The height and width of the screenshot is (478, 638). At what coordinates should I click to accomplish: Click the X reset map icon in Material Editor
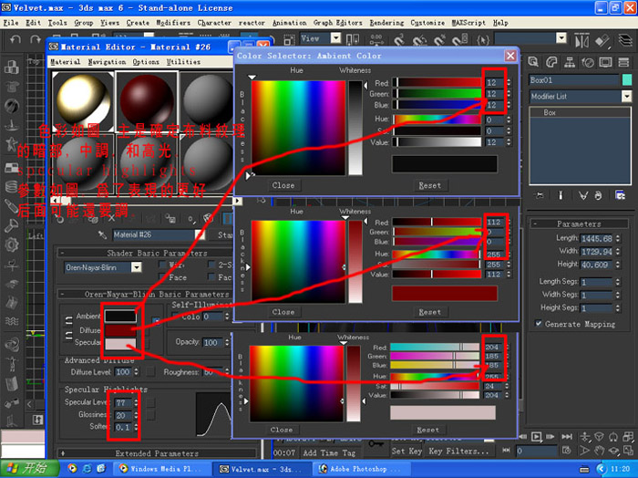click(111, 219)
